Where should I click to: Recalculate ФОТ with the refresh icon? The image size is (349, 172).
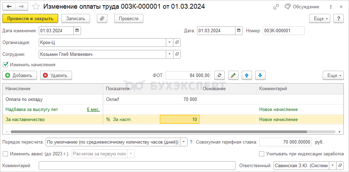[220, 75]
